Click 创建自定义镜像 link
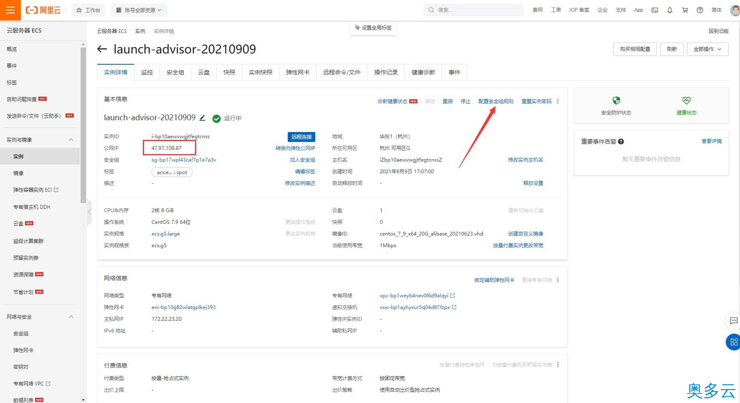Screen dimensions: 740x403 coord(526,234)
